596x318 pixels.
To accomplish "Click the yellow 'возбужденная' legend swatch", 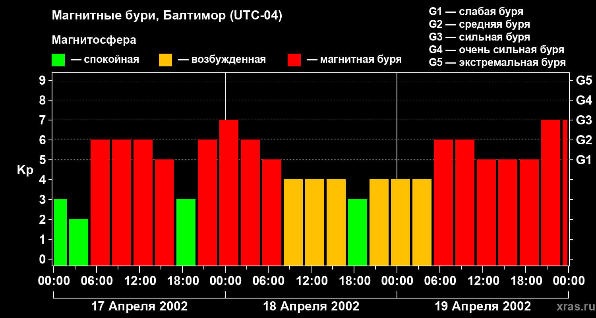I will coord(165,60).
